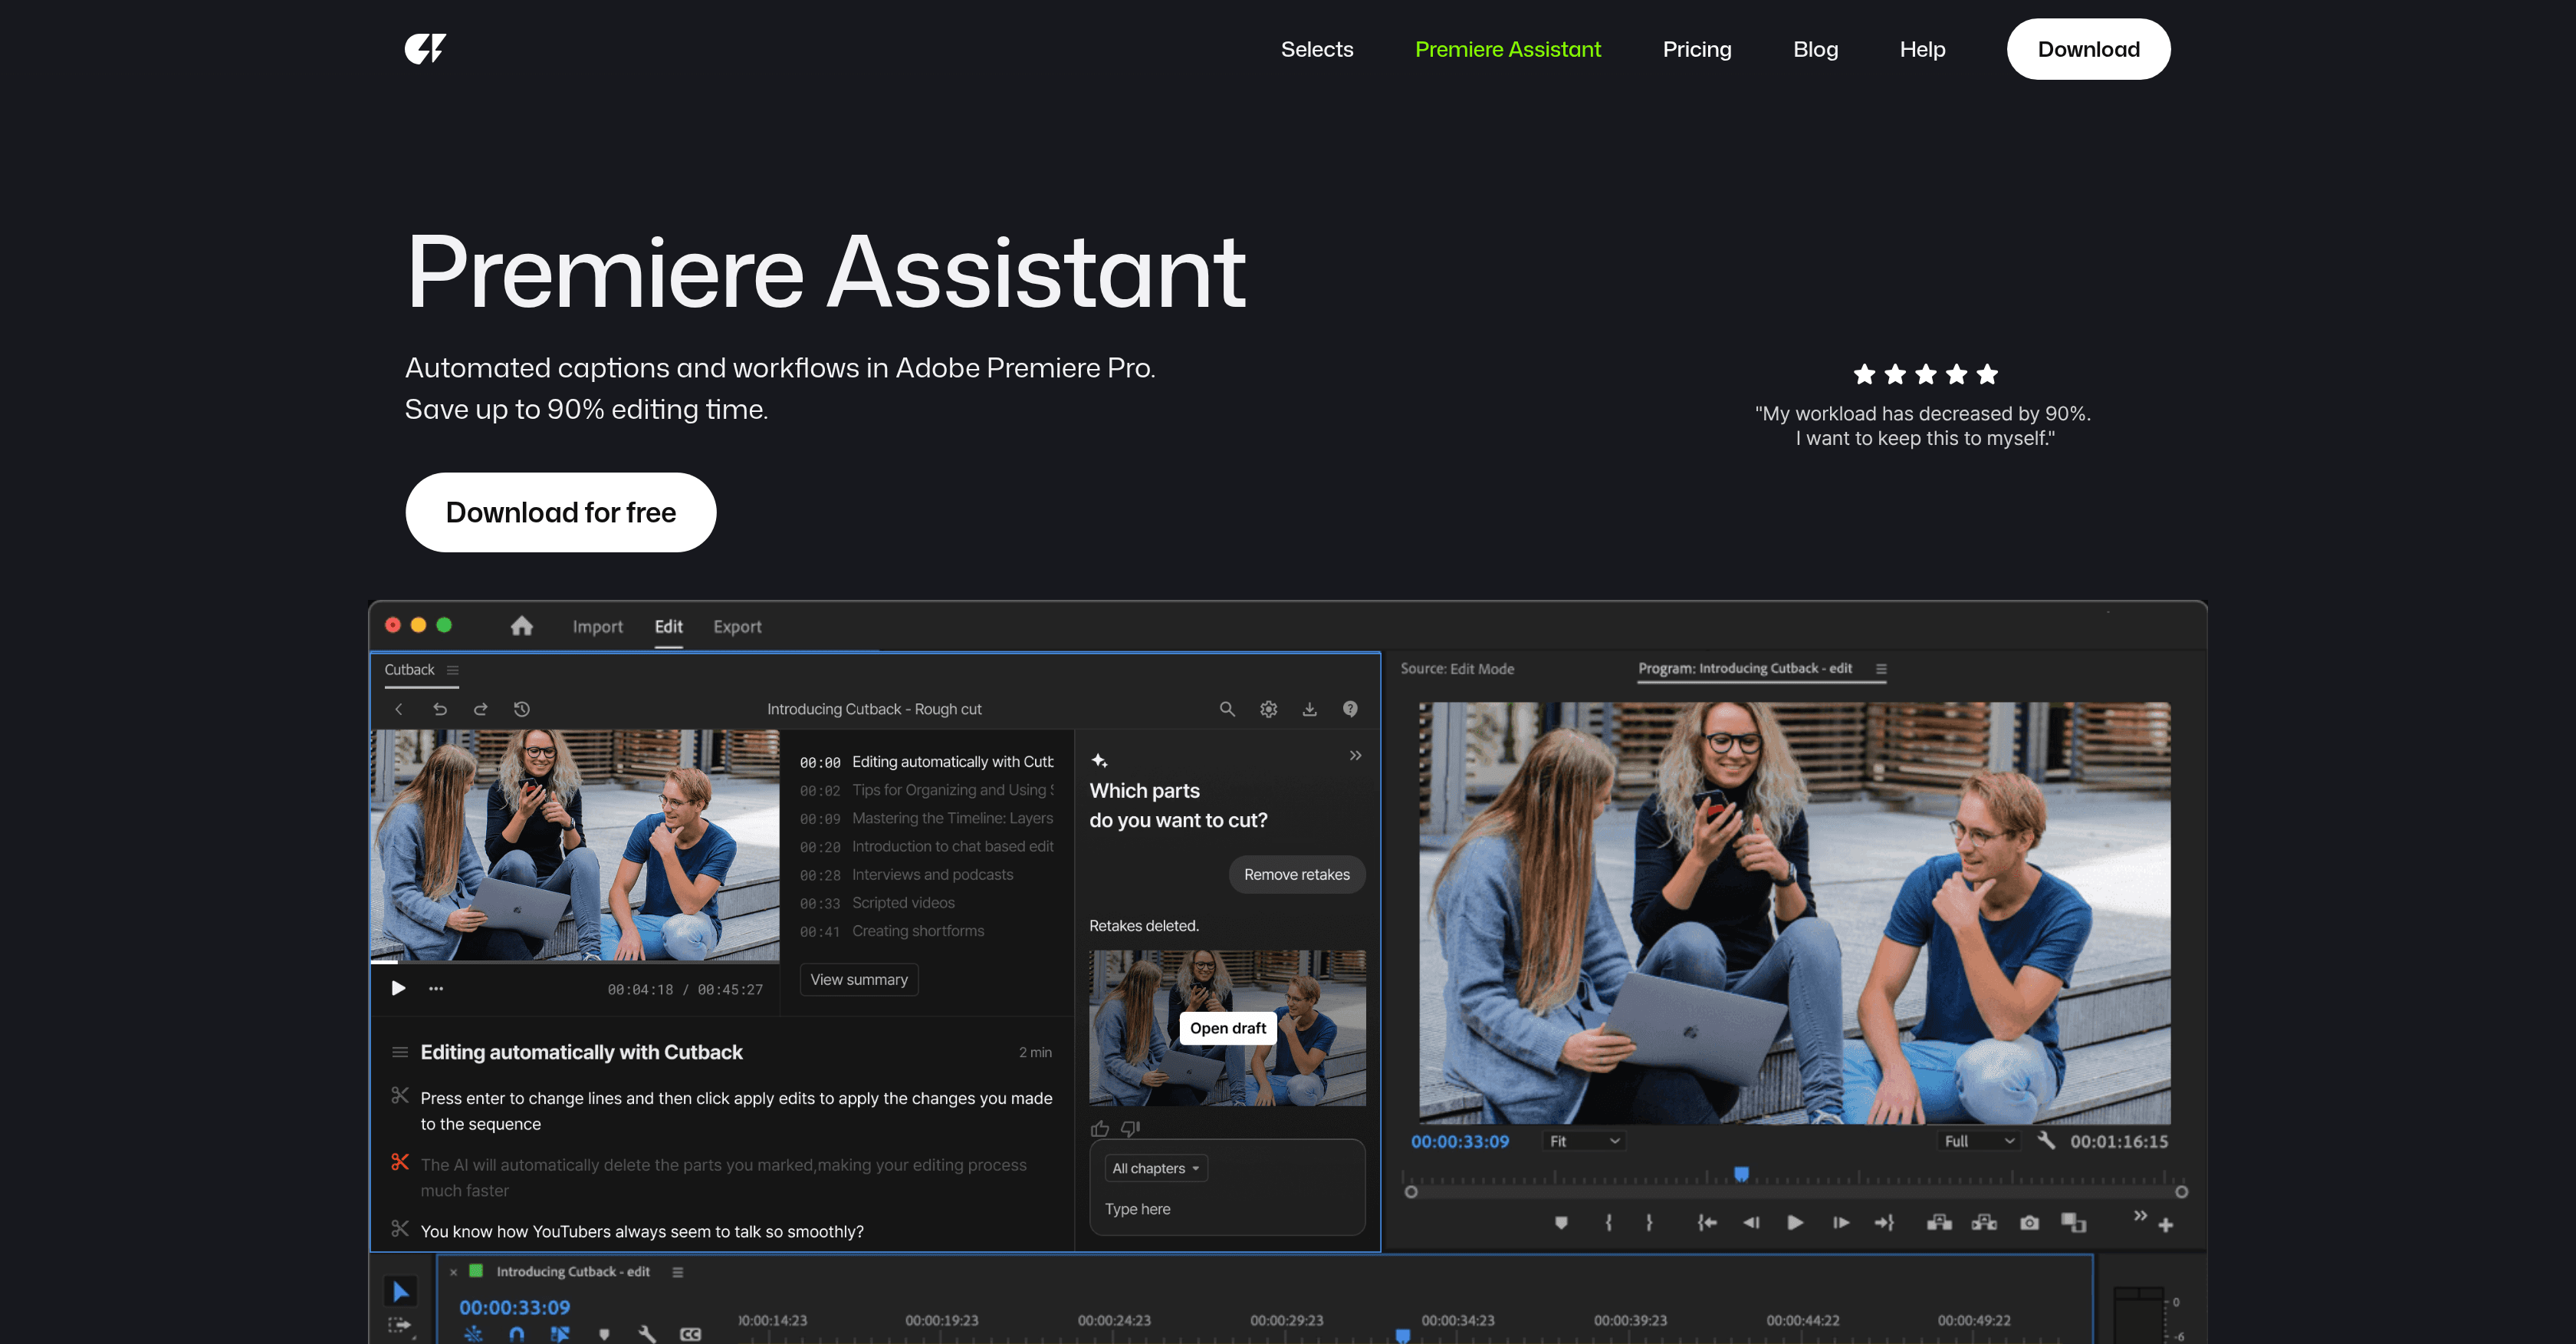Click the search icon in the Cutback panel
Viewport: 2576px width, 1344px height.
click(x=1227, y=709)
